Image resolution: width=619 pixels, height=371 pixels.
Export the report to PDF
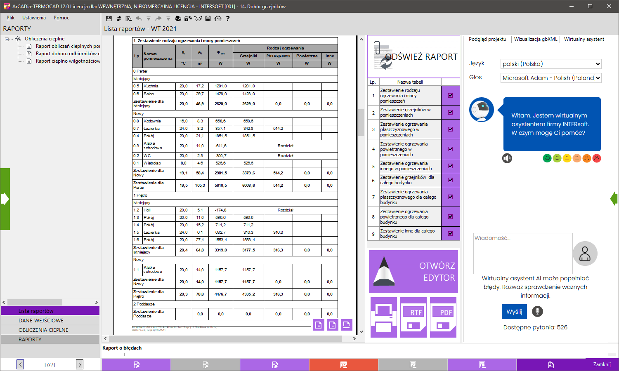(443, 317)
